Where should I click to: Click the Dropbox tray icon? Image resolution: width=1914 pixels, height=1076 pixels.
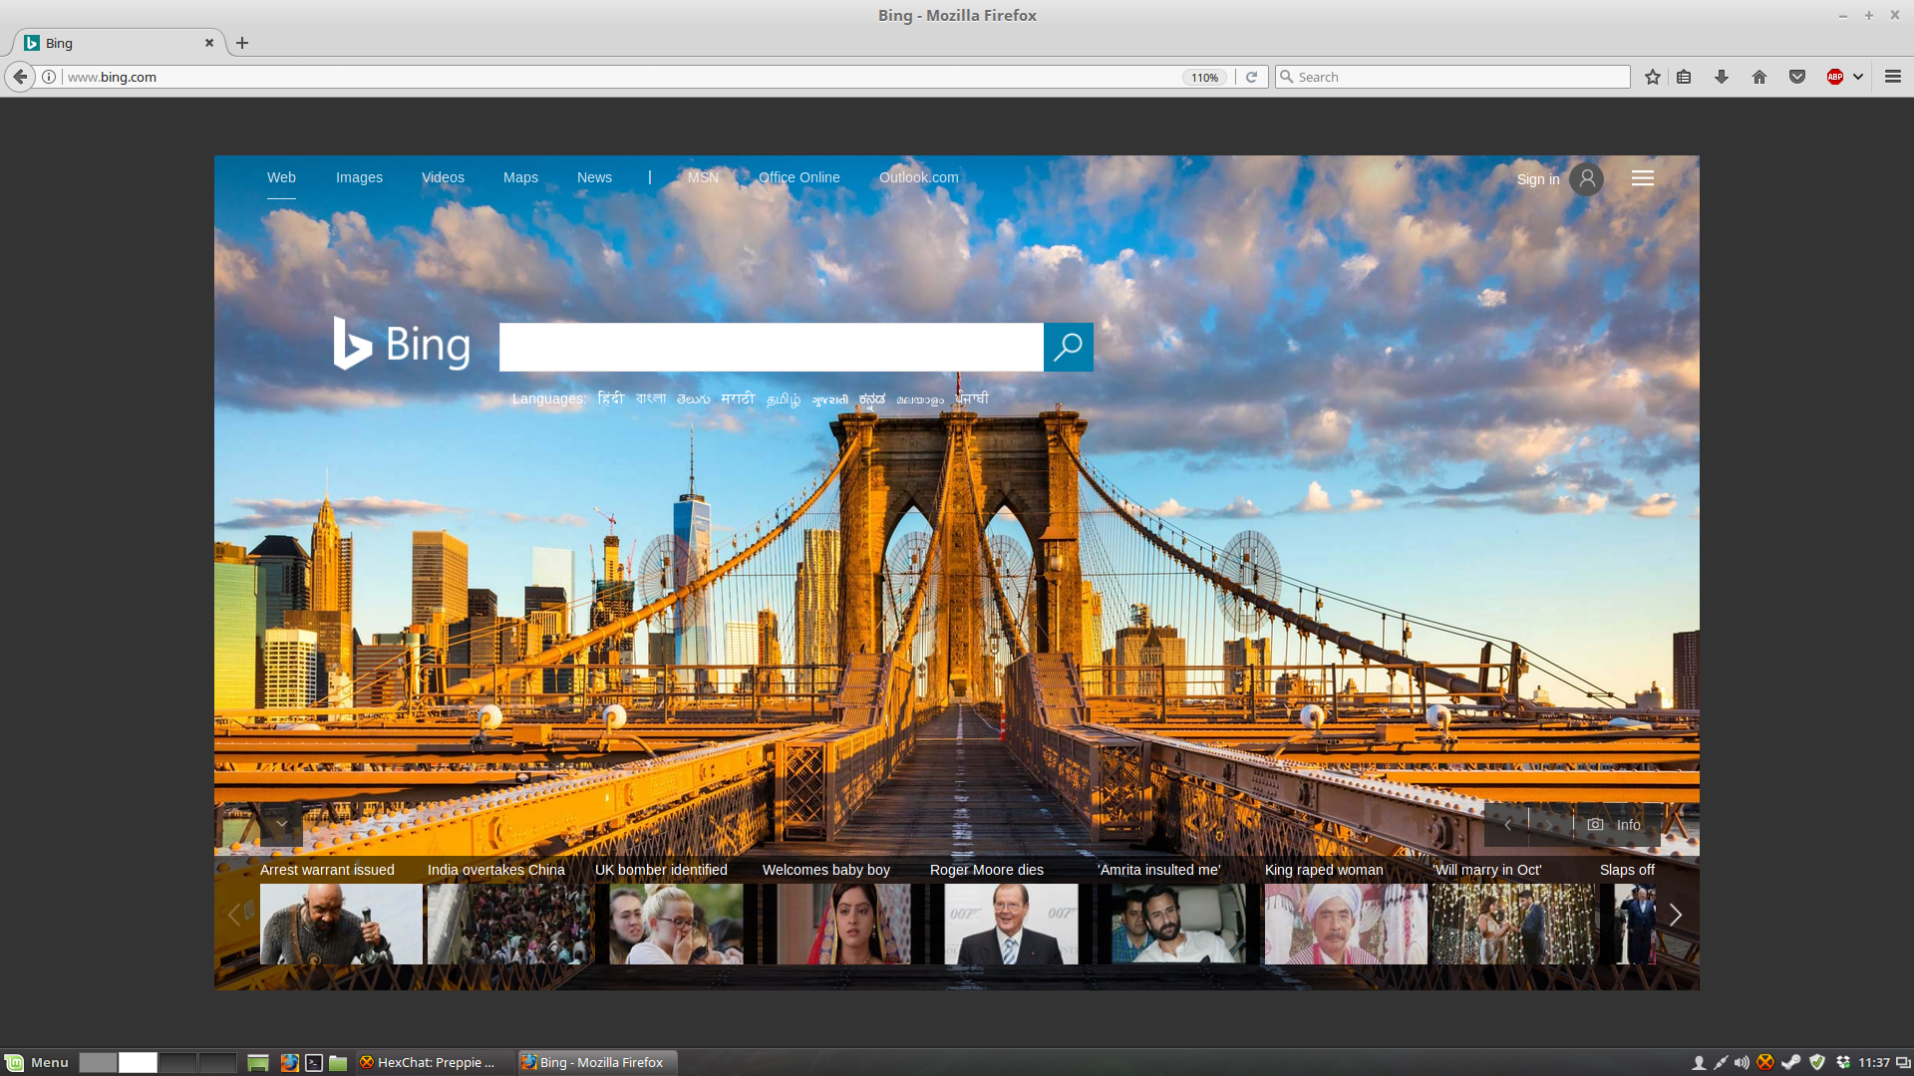pos(1843,1063)
